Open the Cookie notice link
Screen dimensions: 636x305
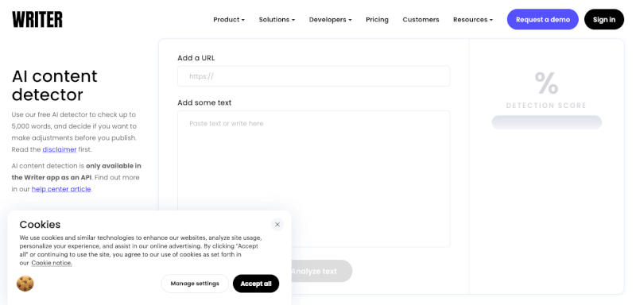(52, 263)
